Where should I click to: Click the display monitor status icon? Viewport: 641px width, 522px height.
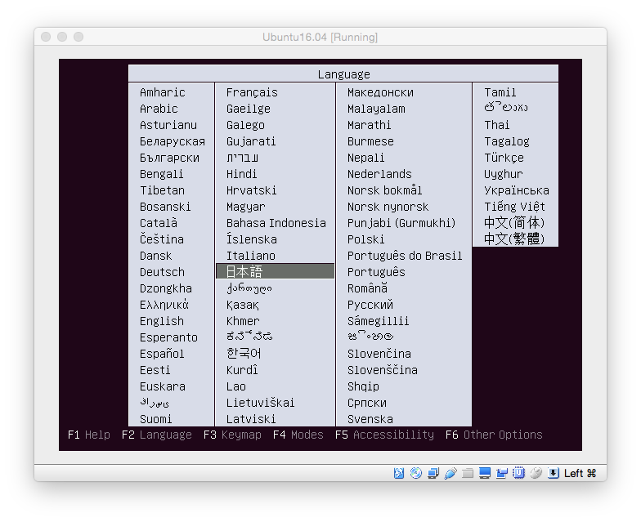[x=484, y=473]
